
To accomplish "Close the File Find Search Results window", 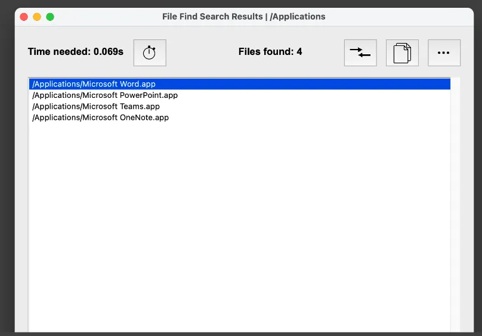I will [x=24, y=17].
